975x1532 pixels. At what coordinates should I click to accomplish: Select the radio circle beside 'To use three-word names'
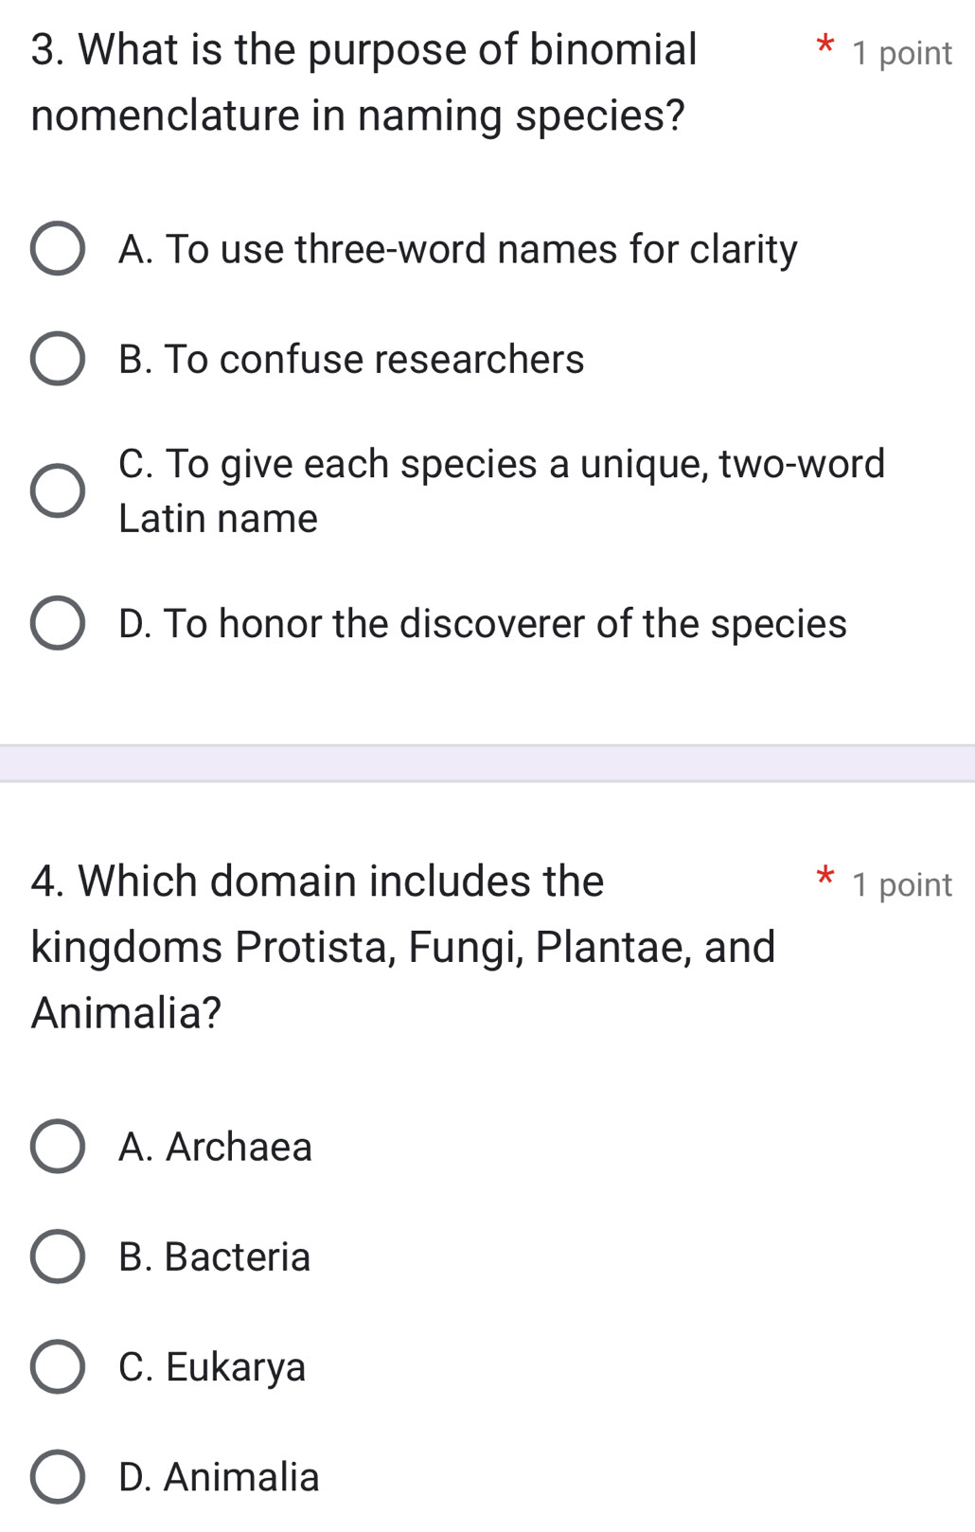[x=58, y=249]
